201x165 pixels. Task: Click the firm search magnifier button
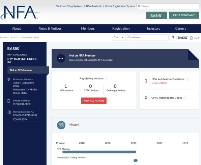click(173, 37)
